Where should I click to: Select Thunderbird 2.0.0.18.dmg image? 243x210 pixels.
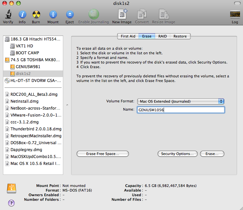[x=33, y=129]
